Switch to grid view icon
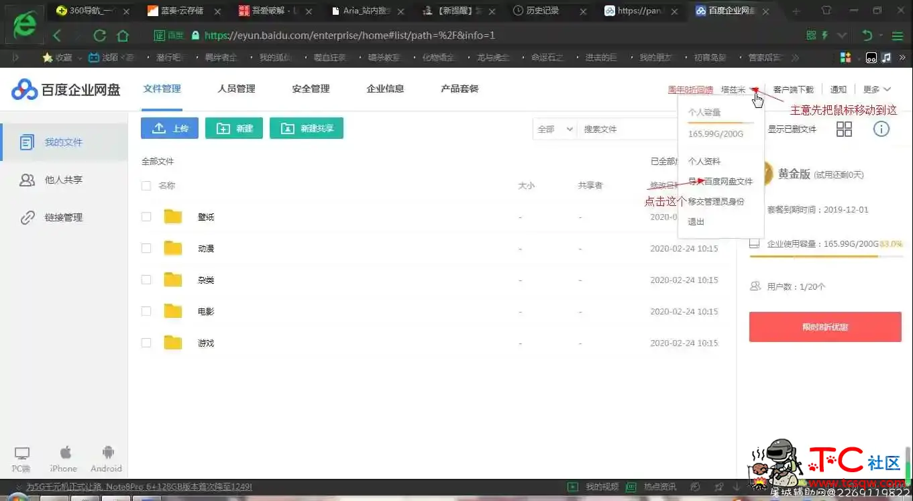Screen dimensions: 913x501 [844, 129]
